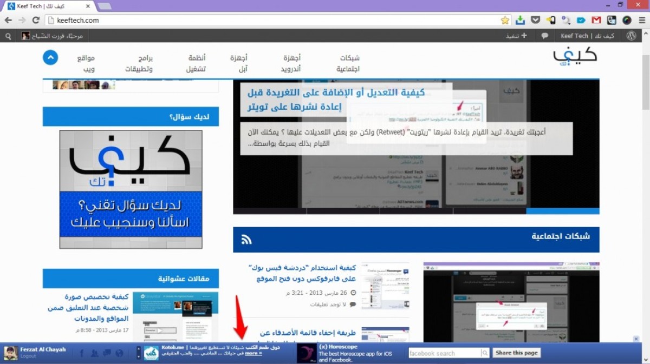Click the "Share this page" button
Viewport: 650px width, 364px height.
tap(517, 353)
